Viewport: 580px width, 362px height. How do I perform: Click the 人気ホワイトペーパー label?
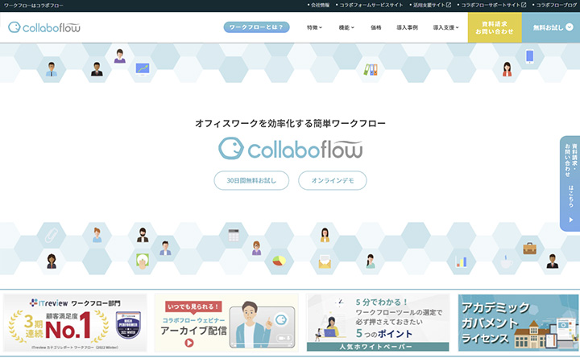[378, 347]
